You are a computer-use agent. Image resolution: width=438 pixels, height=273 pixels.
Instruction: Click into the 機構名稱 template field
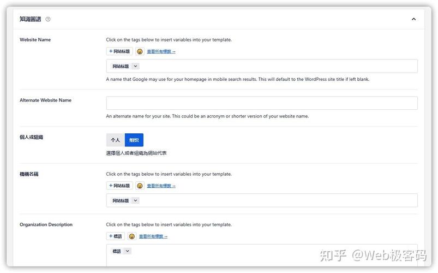(x=262, y=200)
